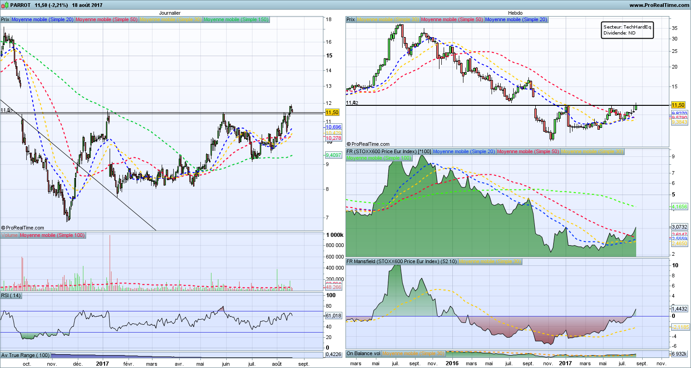Image resolution: width=691 pixels, height=368 pixels.
Task: Click the Journalier chart title
Action: pos(170,13)
